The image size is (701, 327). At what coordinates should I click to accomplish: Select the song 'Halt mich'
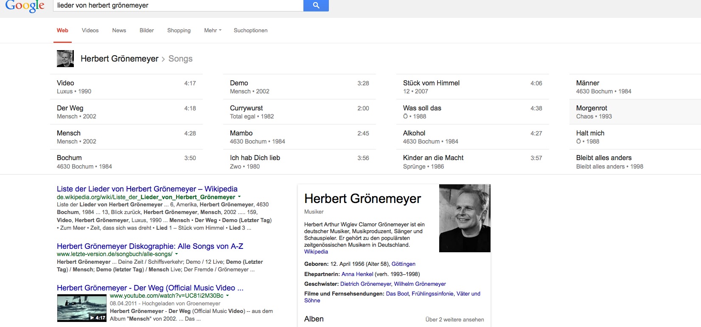coord(635,137)
